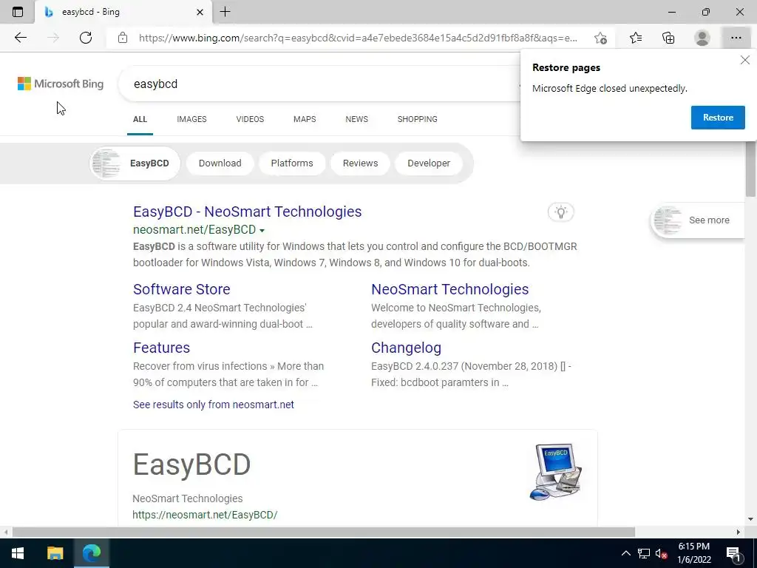See results only from neosmart.net

(214, 405)
